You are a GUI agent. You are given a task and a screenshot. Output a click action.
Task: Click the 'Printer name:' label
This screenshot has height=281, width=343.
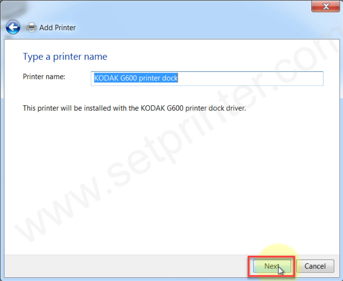(x=44, y=77)
